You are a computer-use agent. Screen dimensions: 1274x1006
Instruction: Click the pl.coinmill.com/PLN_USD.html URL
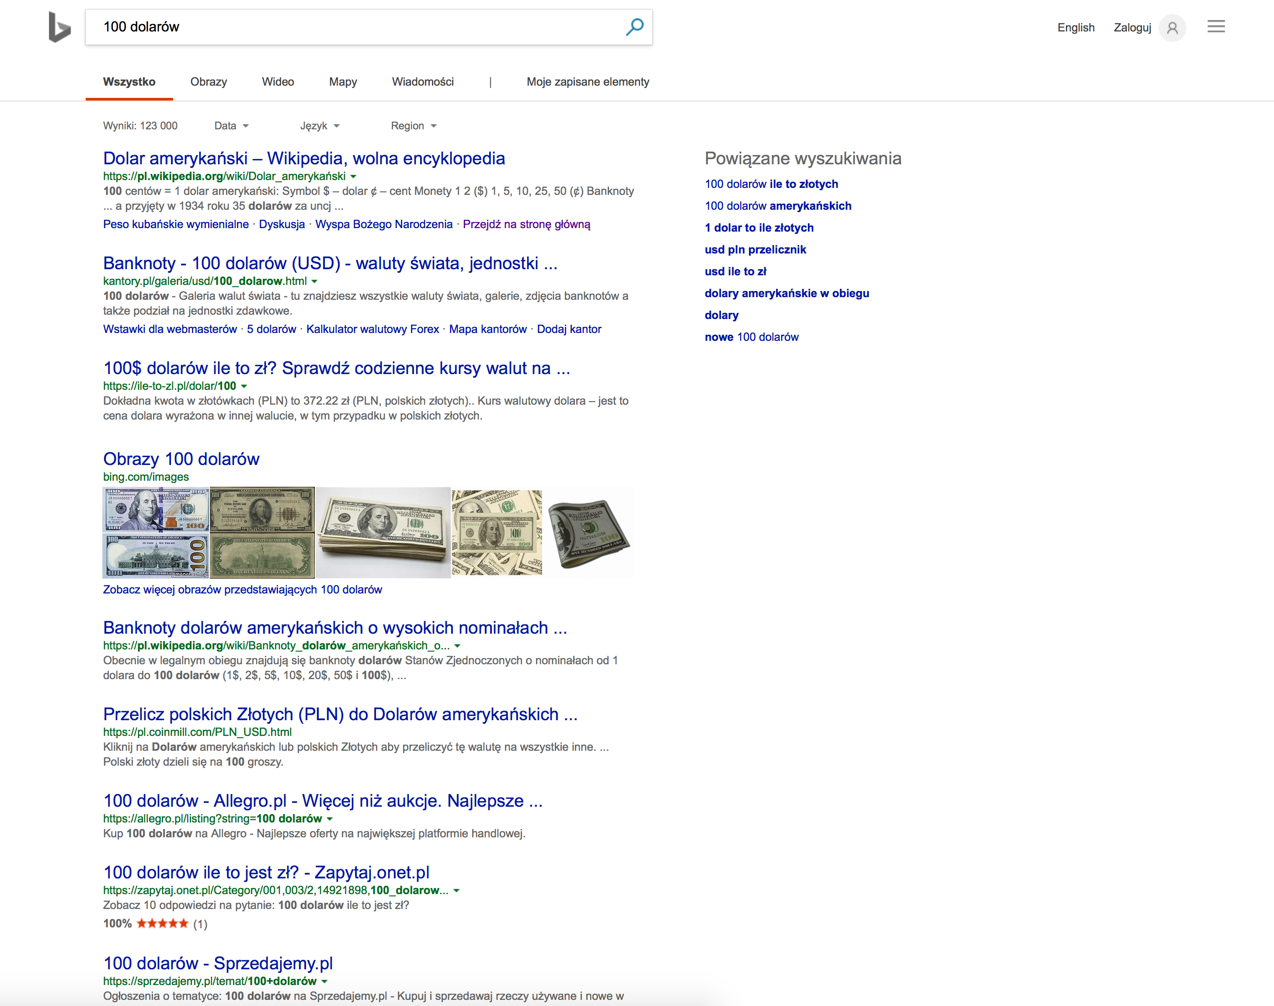pyautogui.click(x=197, y=732)
